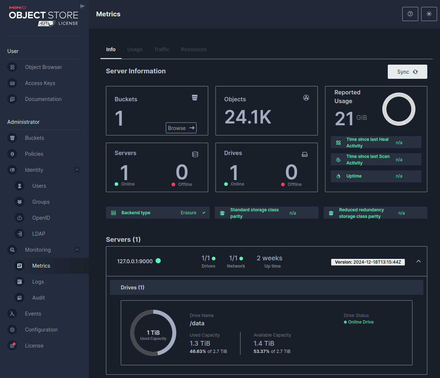The height and width of the screenshot is (378, 440).
Task: Click the Buckets sidebar icon
Action: [12, 138]
